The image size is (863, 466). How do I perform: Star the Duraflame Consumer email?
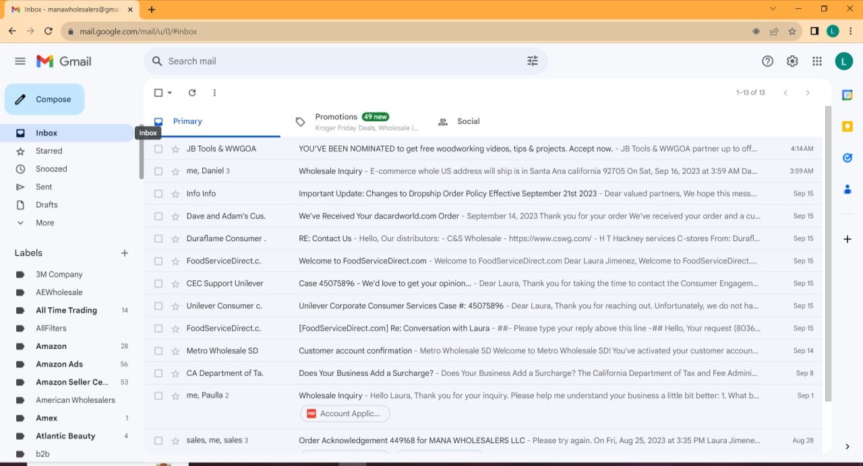pyautogui.click(x=175, y=238)
